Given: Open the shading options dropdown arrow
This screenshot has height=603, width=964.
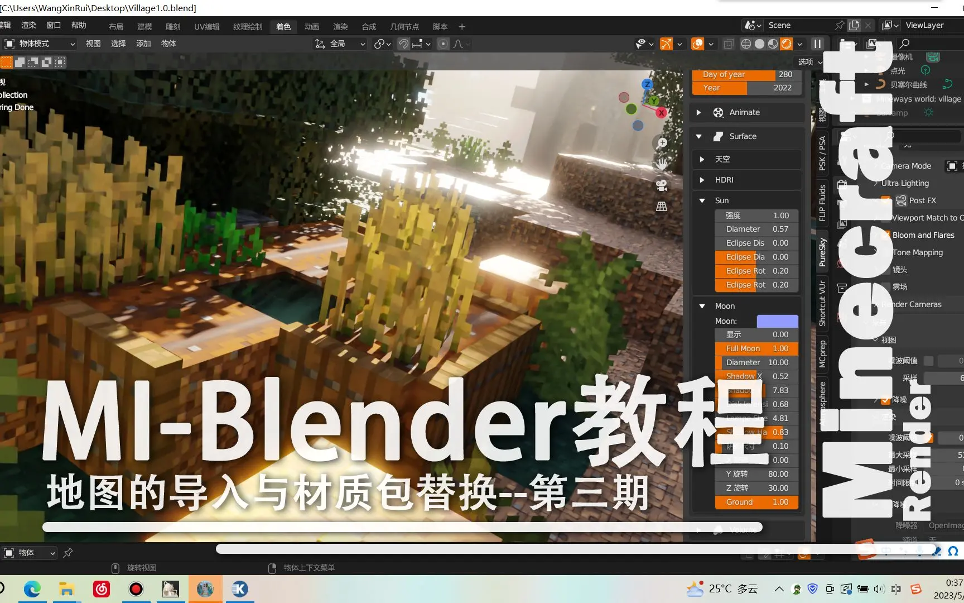Looking at the screenshot, I should [x=799, y=44].
